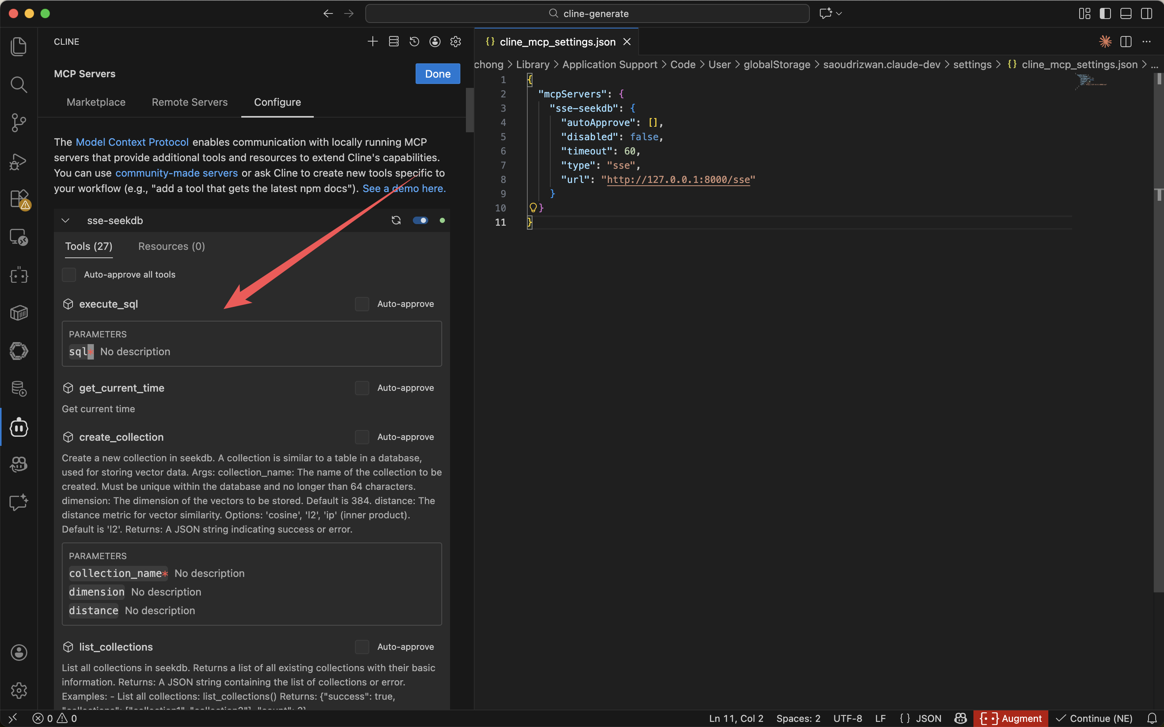Switch to Resources (0) tab
The height and width of the screenshot is (727, 1164).
tap(171, 246)
